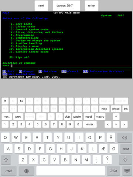
Task: Tap the left arrow cursor key
Action: [x=108, y=124]
